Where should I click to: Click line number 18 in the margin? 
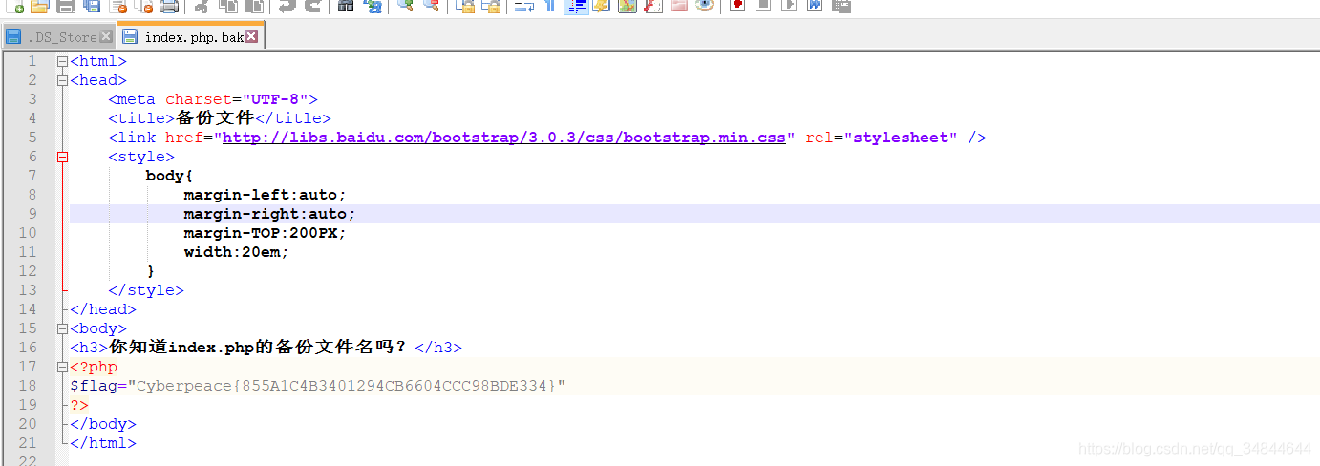tap(27, 386)
